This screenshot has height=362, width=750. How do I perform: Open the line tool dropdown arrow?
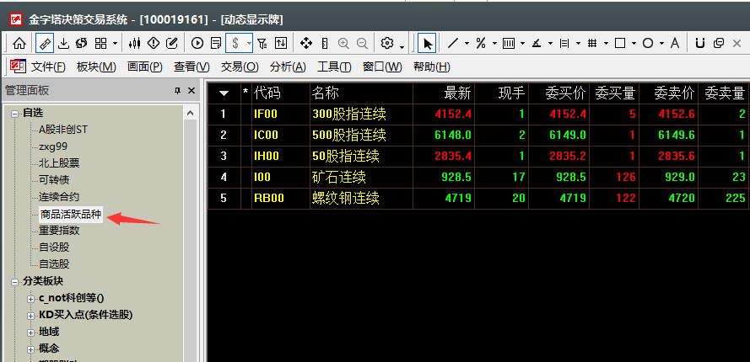(467, 44)
